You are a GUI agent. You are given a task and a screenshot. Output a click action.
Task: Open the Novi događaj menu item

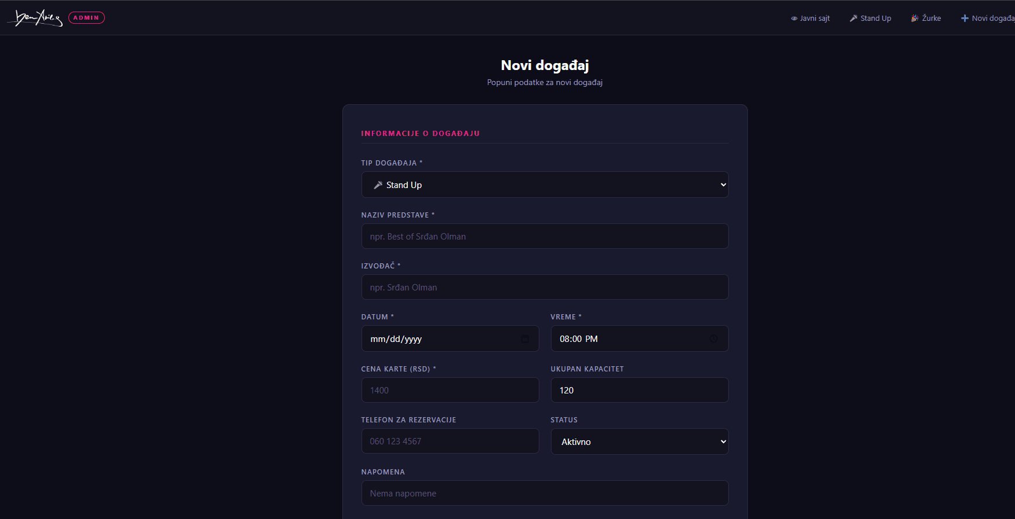pos(988,19)
